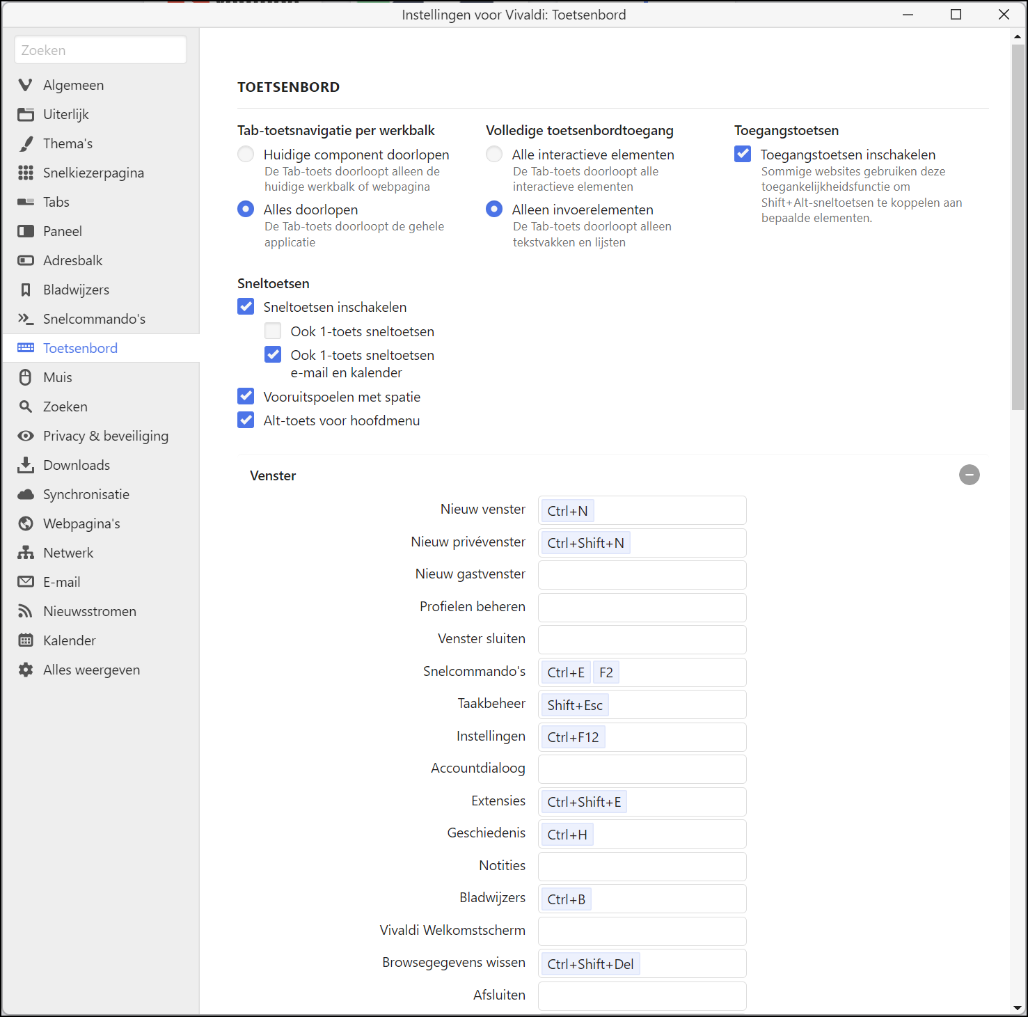Select Ctrl+H chip for Geschiedenis

(x=567, y=835)
